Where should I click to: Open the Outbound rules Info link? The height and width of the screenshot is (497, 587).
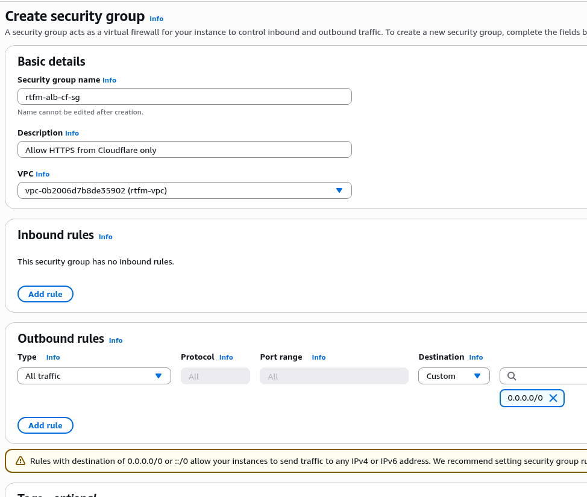point(116,340)
